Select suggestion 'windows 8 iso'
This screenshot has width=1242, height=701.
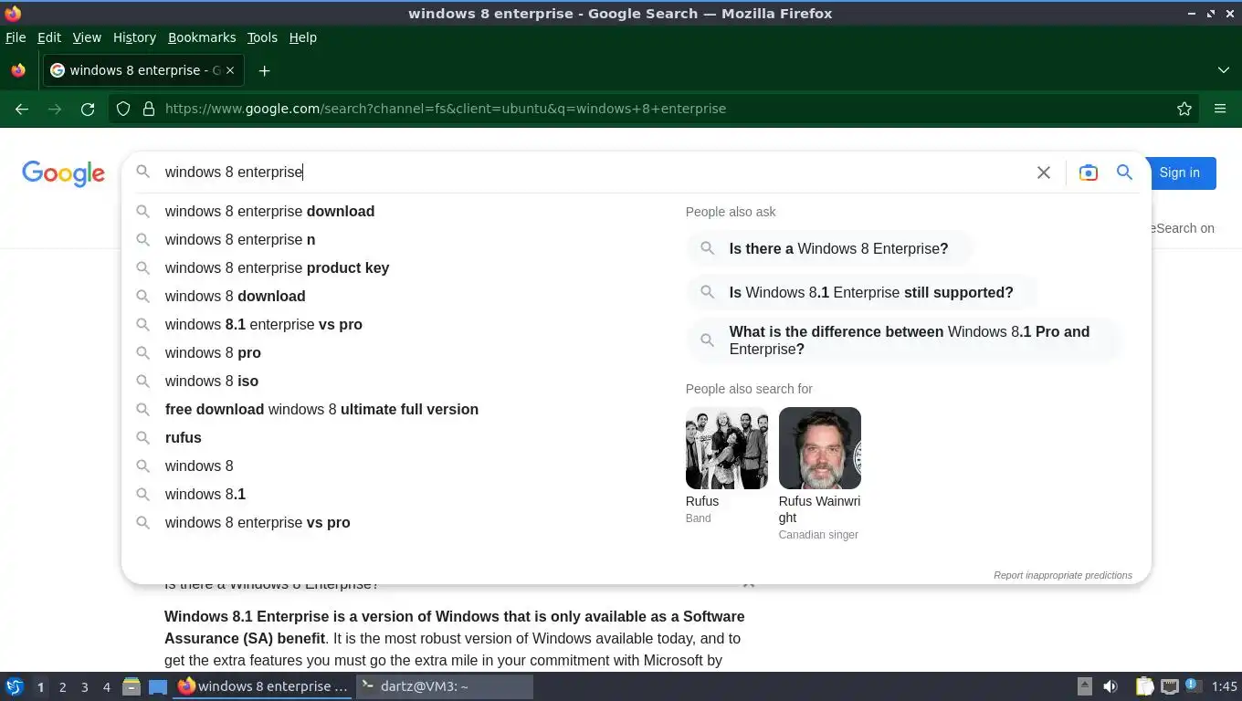pos(212,381)
